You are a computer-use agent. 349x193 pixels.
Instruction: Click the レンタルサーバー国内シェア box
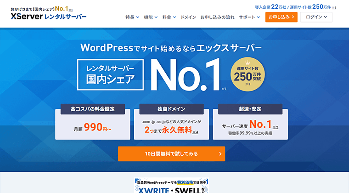(x=110, y=75)
